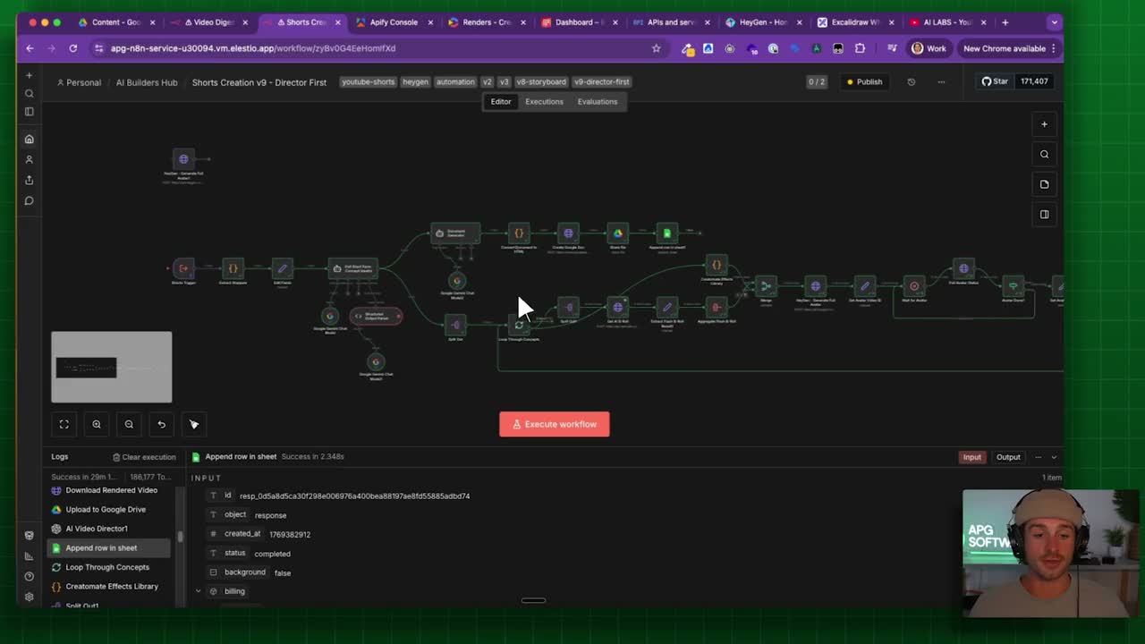Click the Publish button
1145x644 pixels.
tap(864, 81)
